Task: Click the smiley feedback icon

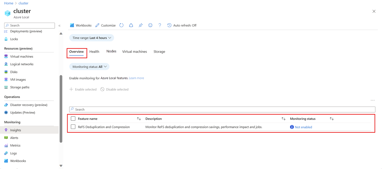Action: (150, 25)
